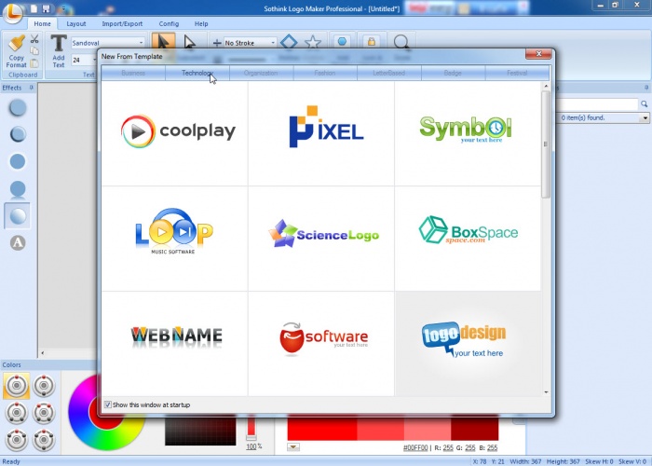This screenshot has height=466, width=652.
Task: Click the color wheel picker
Action: 107,412
